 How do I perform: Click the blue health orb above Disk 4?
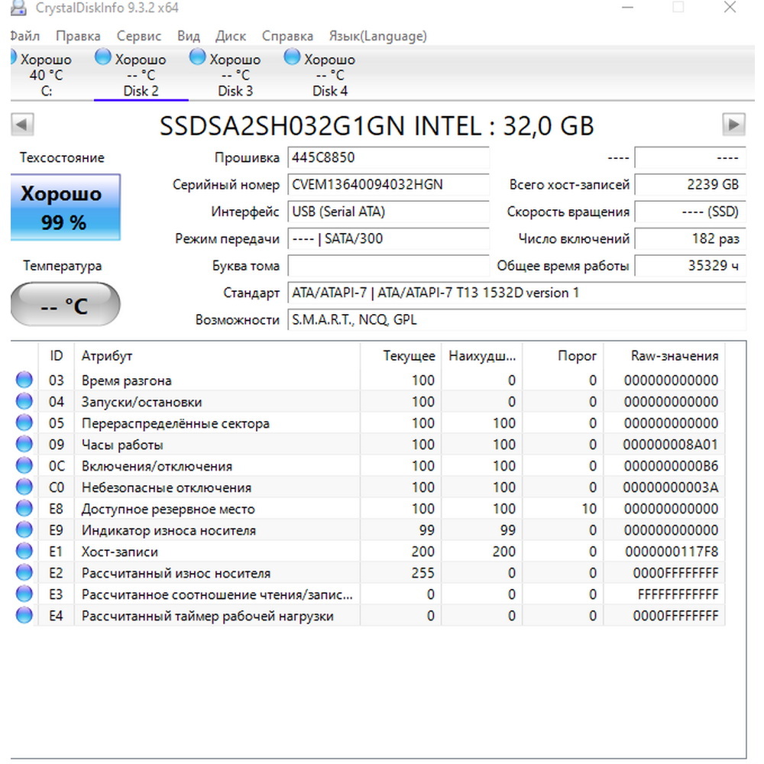pos(292,57)
